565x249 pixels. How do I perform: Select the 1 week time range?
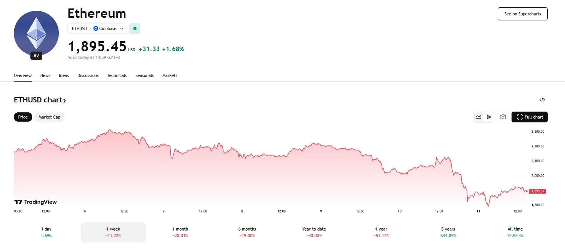(113, 232)
